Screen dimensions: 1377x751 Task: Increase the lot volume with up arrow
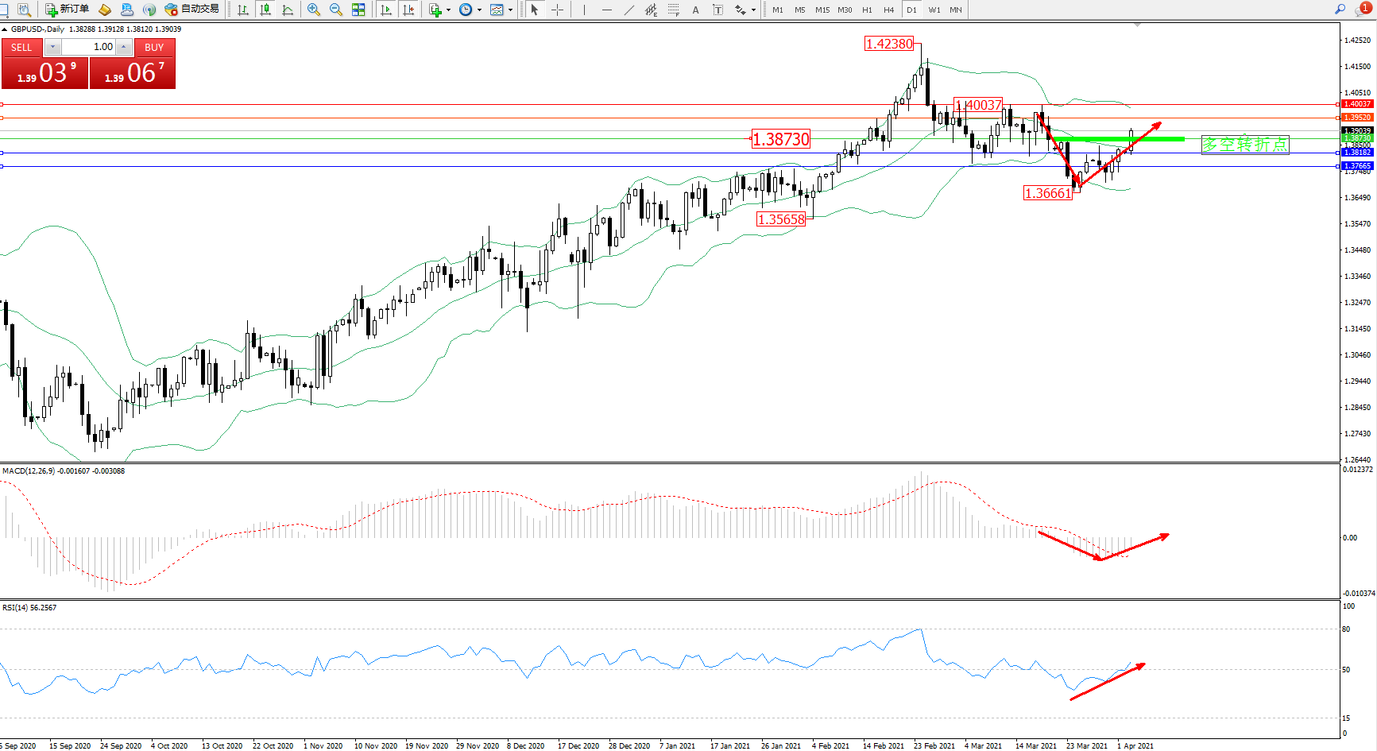click(x=124, y=47)
